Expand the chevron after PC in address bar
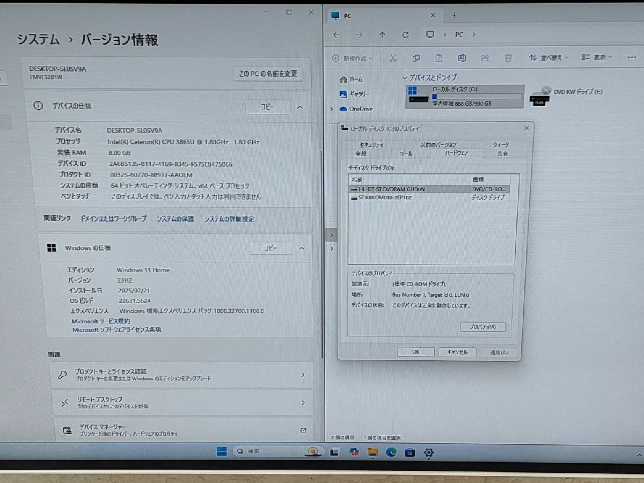The image size is (644, 483). click(473, 34)
